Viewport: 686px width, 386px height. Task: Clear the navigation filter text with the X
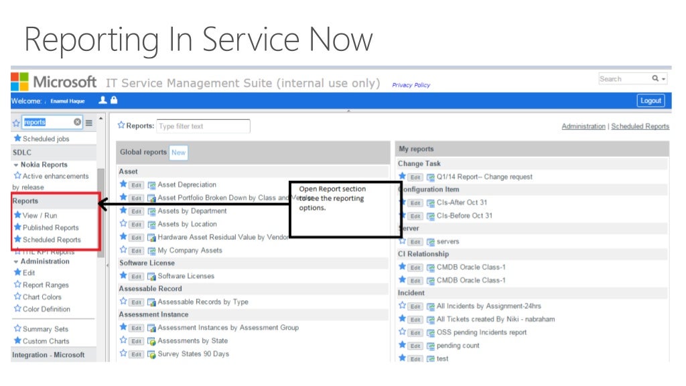[78, 122]
